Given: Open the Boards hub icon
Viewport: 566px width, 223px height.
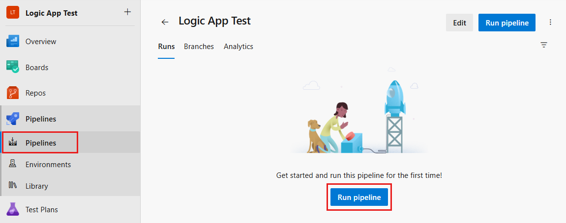Looking at the screenshot, I should [x=13, y=67].
